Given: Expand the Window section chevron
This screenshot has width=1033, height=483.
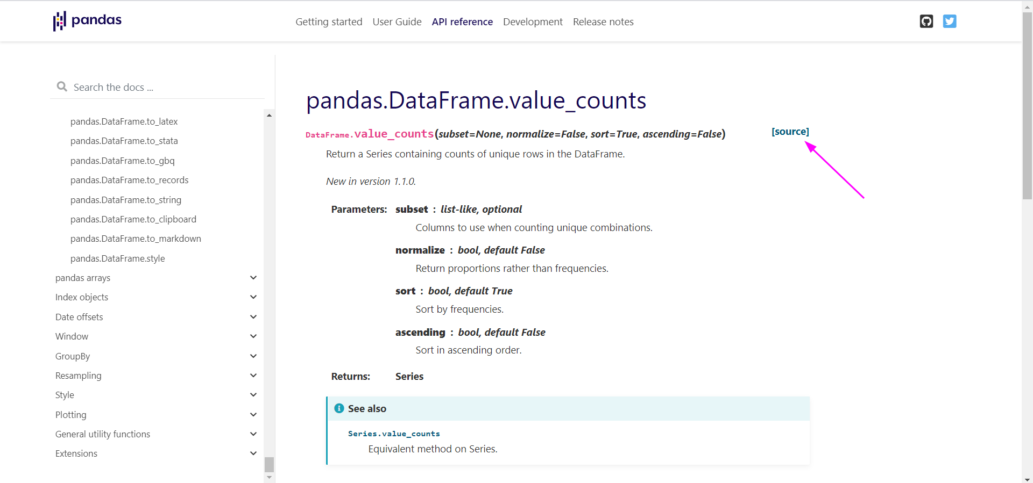Looking at the screenshot, I should pyautogui.click(x=253, y=336).
